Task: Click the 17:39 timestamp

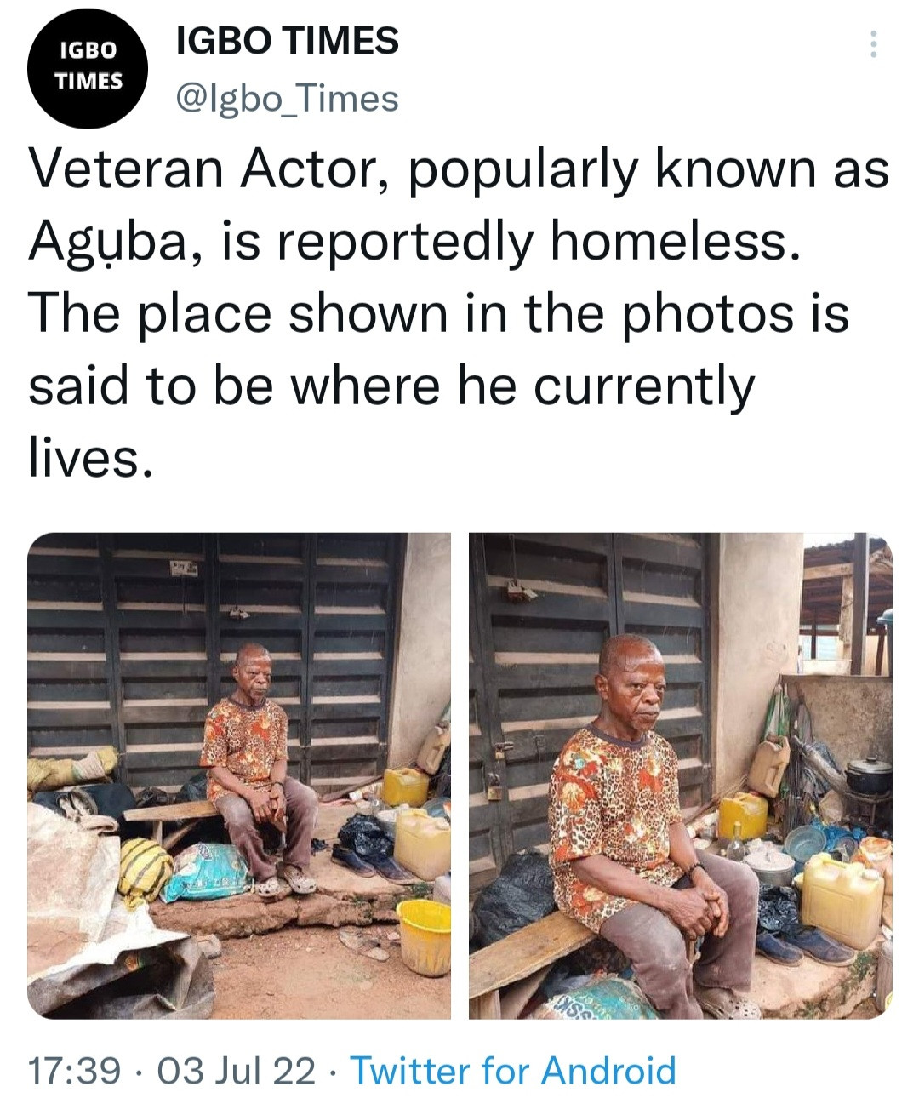Action: click(x=74, y=1070)
